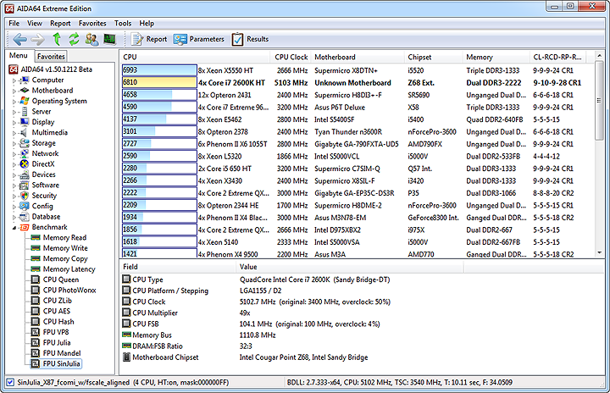Toggle the SinJulia status bar checkbox
The width and height of the screenshot is (610, 393).
pyautogui.click(x=10, y=382)
